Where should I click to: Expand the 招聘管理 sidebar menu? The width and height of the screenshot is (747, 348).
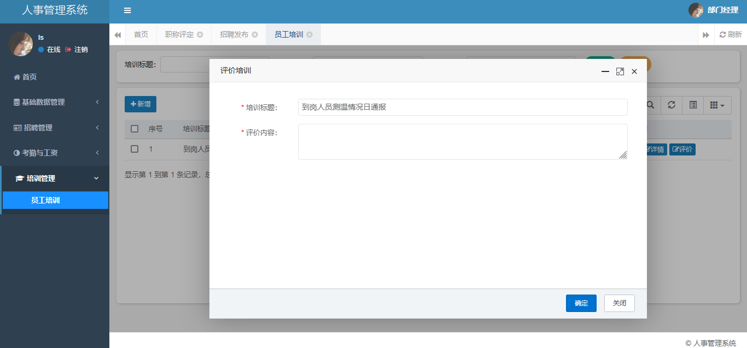coord(55,128)
